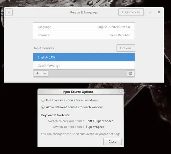Viewport: 171px width, 154px height.
Task: Click 'Czech Republic' formats value
Action: pos(119,35)
